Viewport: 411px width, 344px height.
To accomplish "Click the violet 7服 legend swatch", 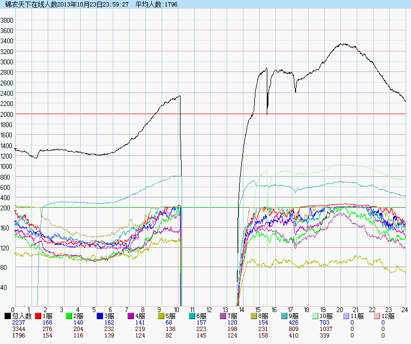I will (x=224, y=316).
